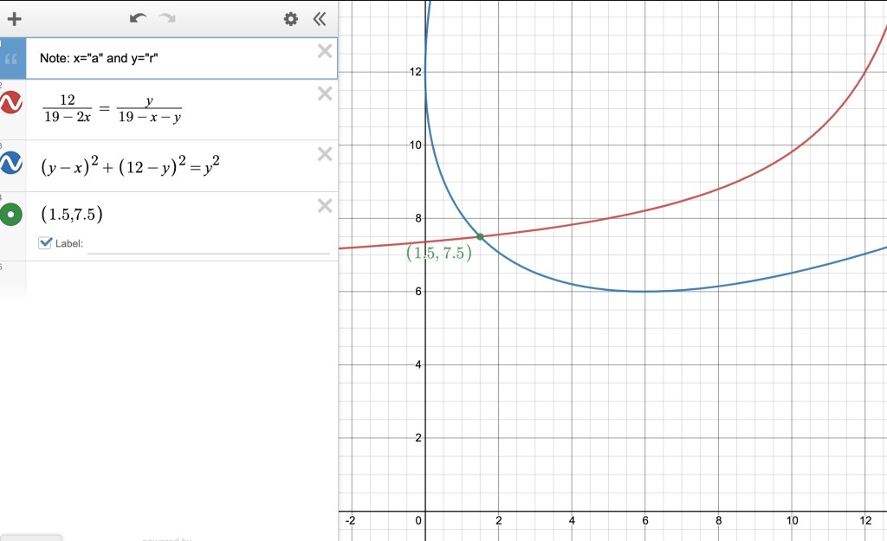Toggle visibility of the red curve expression
The height and width of the screenshot is (541, 887).
click(x=11, y=103)
